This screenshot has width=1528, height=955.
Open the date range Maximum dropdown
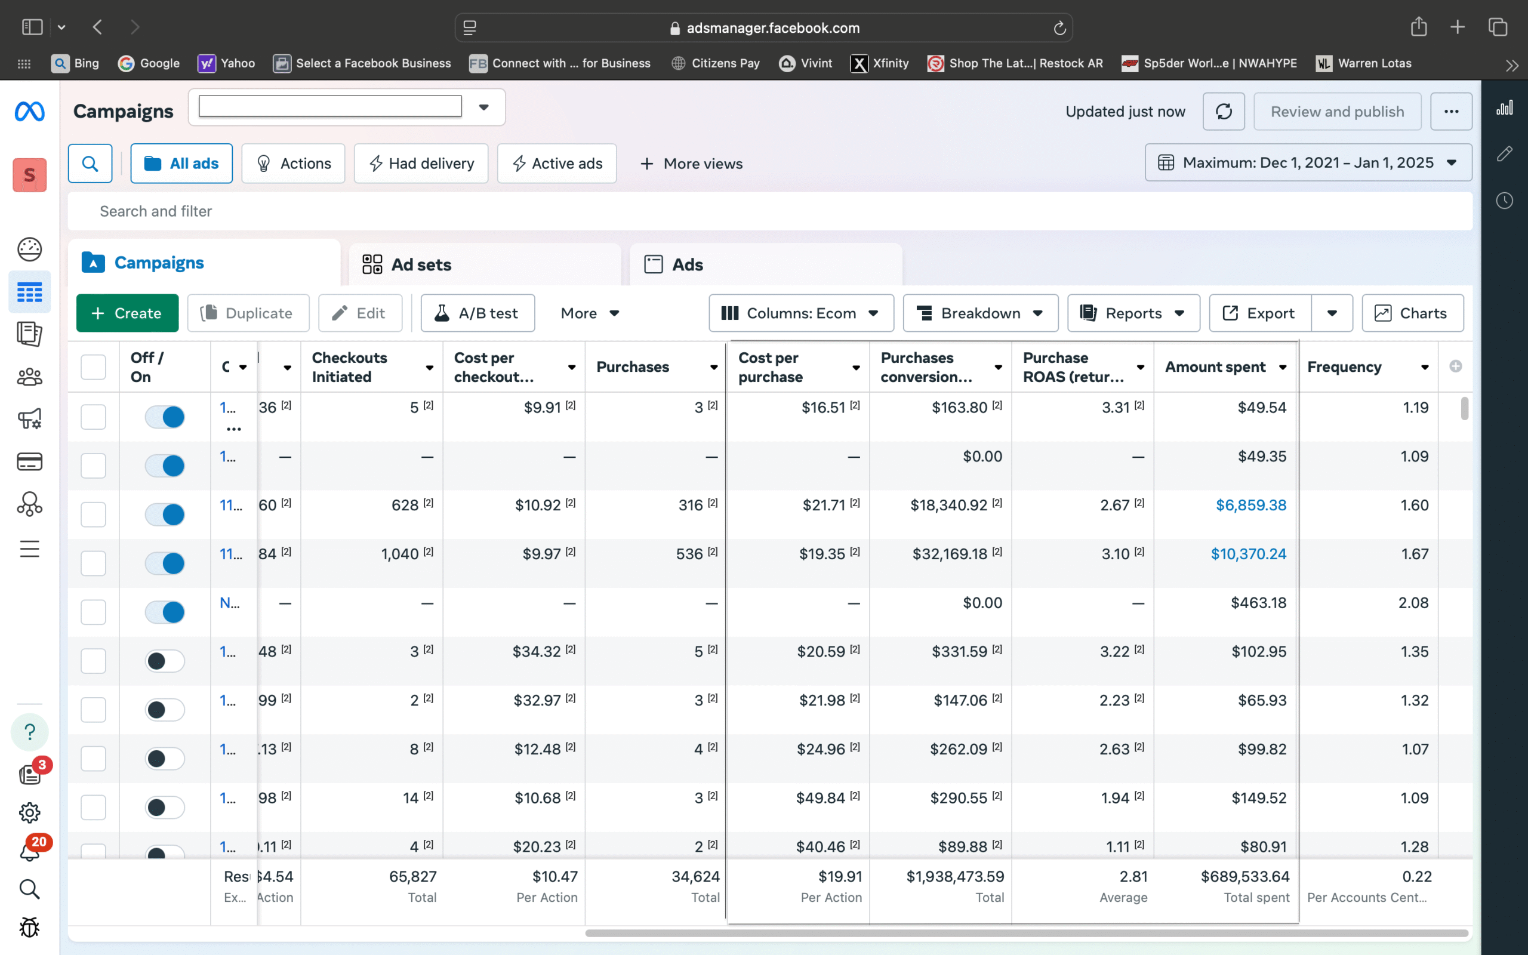(1308, 163)
